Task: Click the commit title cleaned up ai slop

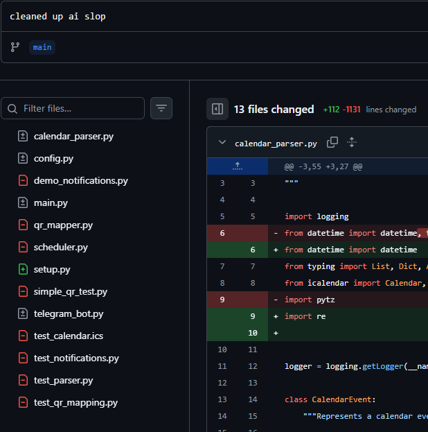Action: [x=57, y=17]
